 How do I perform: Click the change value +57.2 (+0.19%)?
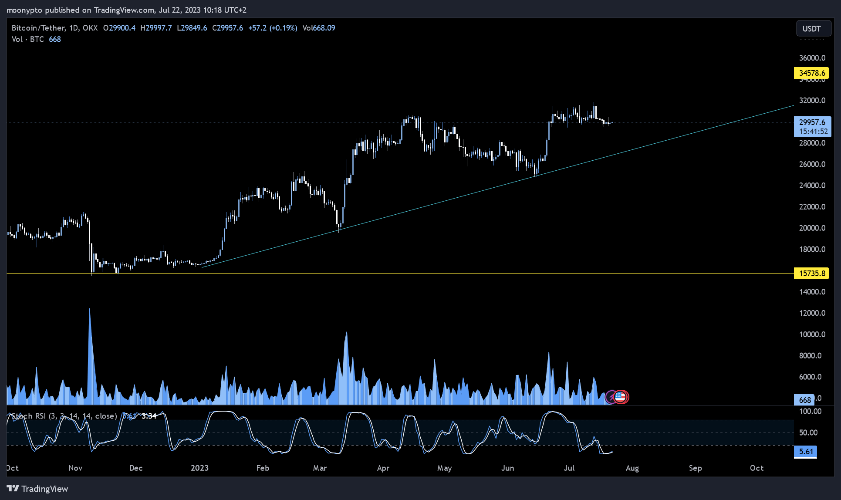tap(273, 28)
